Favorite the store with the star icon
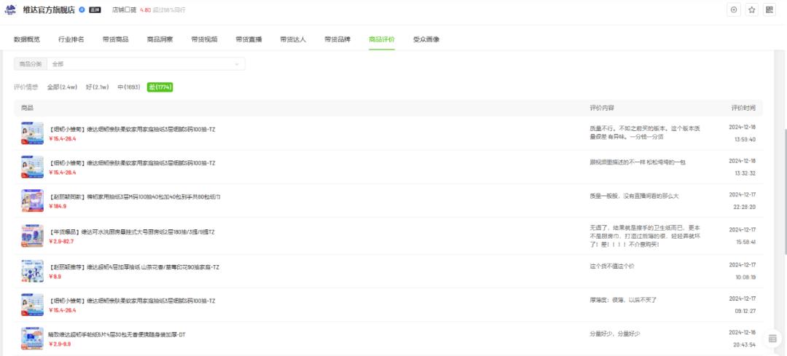The height and width of the screenshot is (356, 787). pos(751,9)
